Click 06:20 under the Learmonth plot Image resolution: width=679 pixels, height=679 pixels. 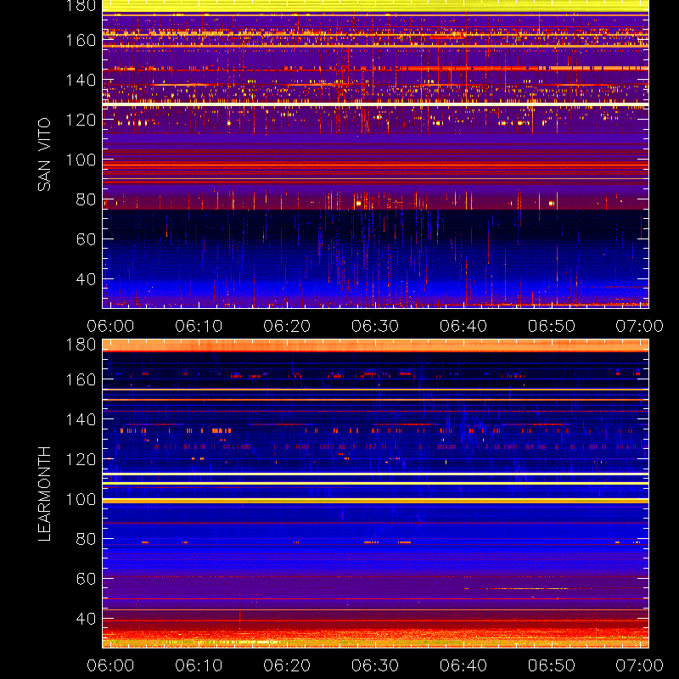287,665
